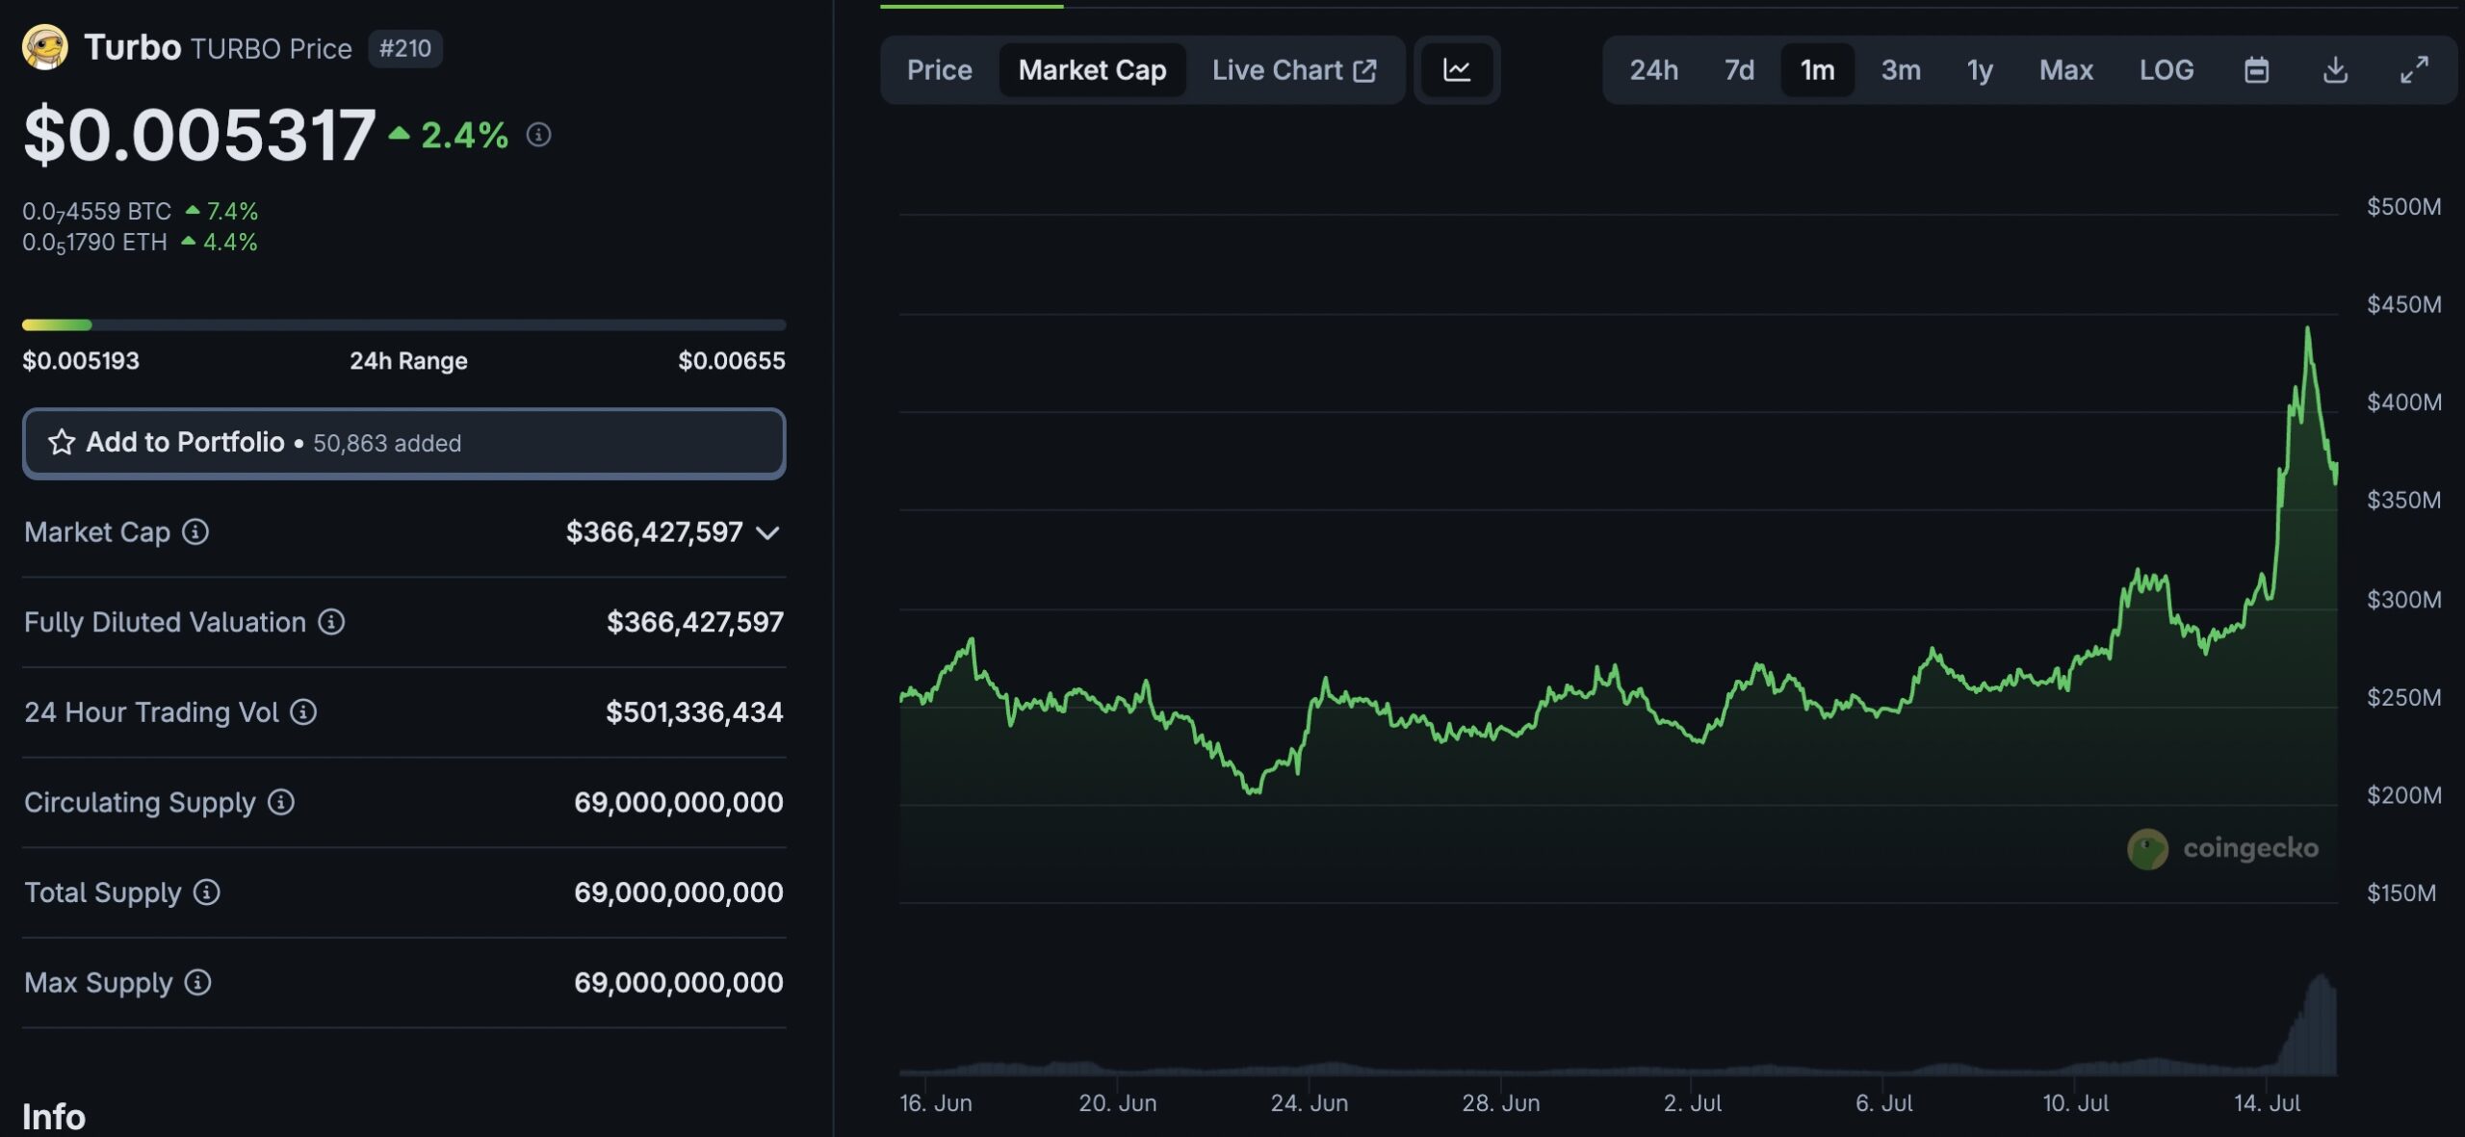Switch to the Price chart tab

coord(940,69)
